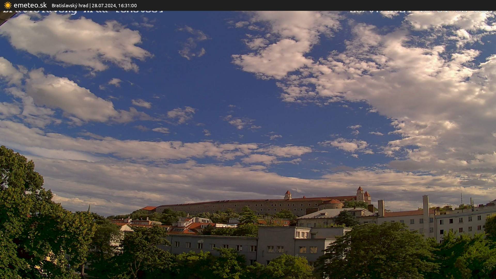Click the dark header bar empty area
Viewport: 496px width, 279px height.
click(x=310, y=5)
